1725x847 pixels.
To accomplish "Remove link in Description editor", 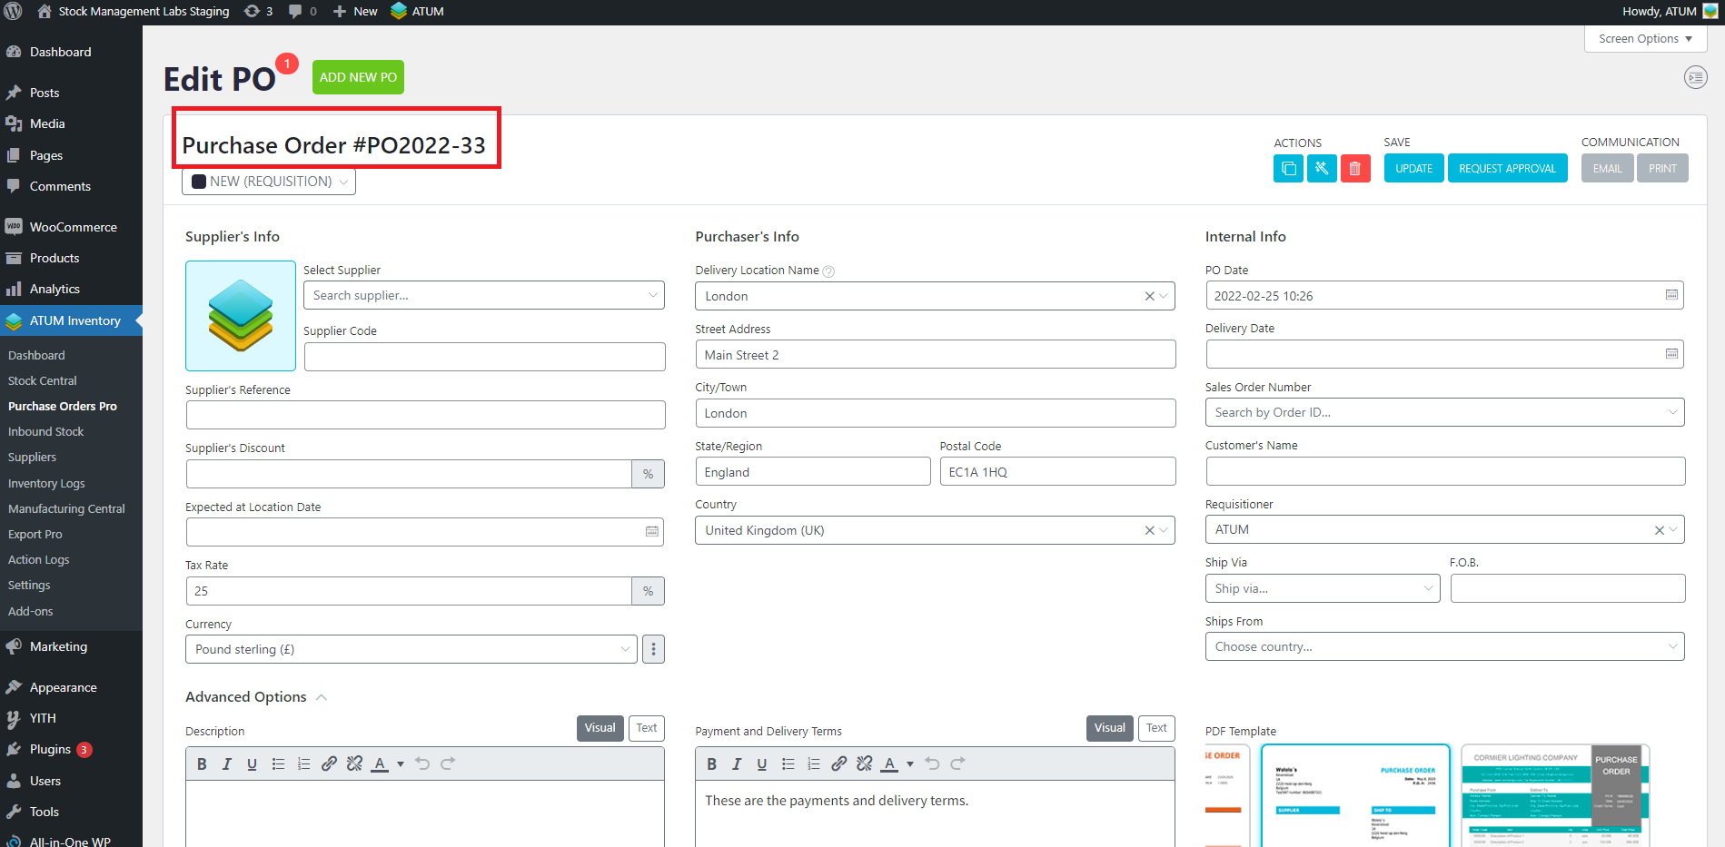I will click(354, 764).
